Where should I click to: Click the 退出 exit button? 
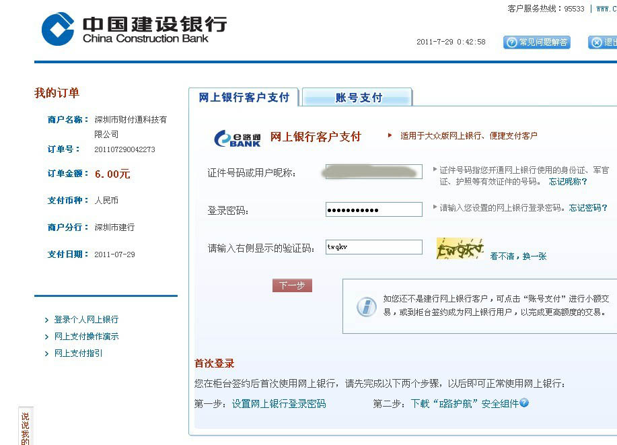pyautogui.click(x=602, y=42)
